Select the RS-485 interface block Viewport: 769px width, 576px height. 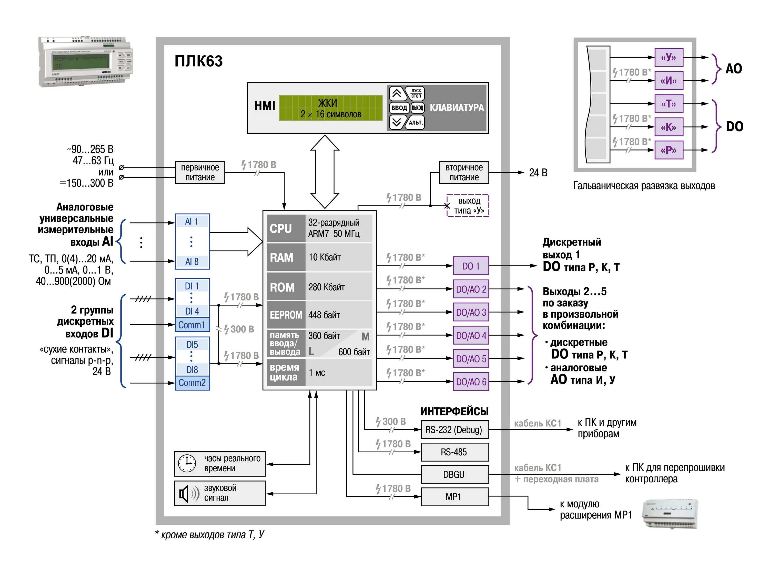[454, 452]
